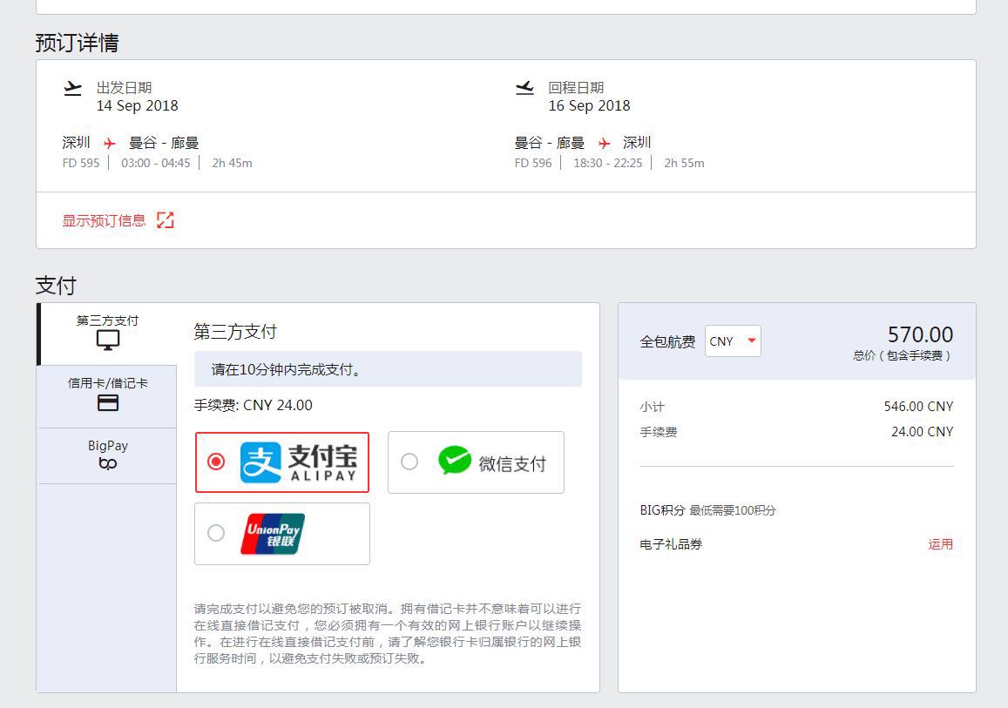Click return date 16 Sep 2018
Screen dimensions: 1008x708
click(x=590, y=105)
